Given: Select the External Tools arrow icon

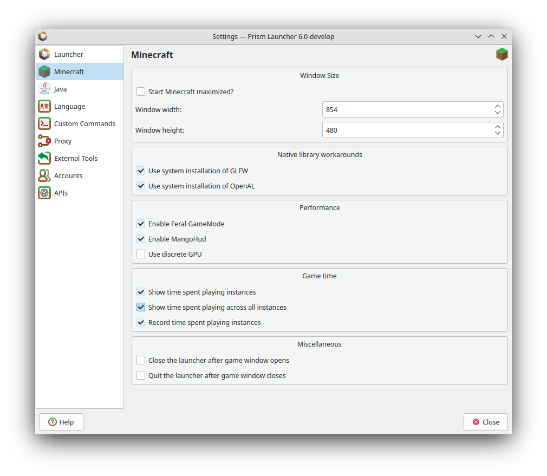Looking at the screenshot, I should pos(44,158).
